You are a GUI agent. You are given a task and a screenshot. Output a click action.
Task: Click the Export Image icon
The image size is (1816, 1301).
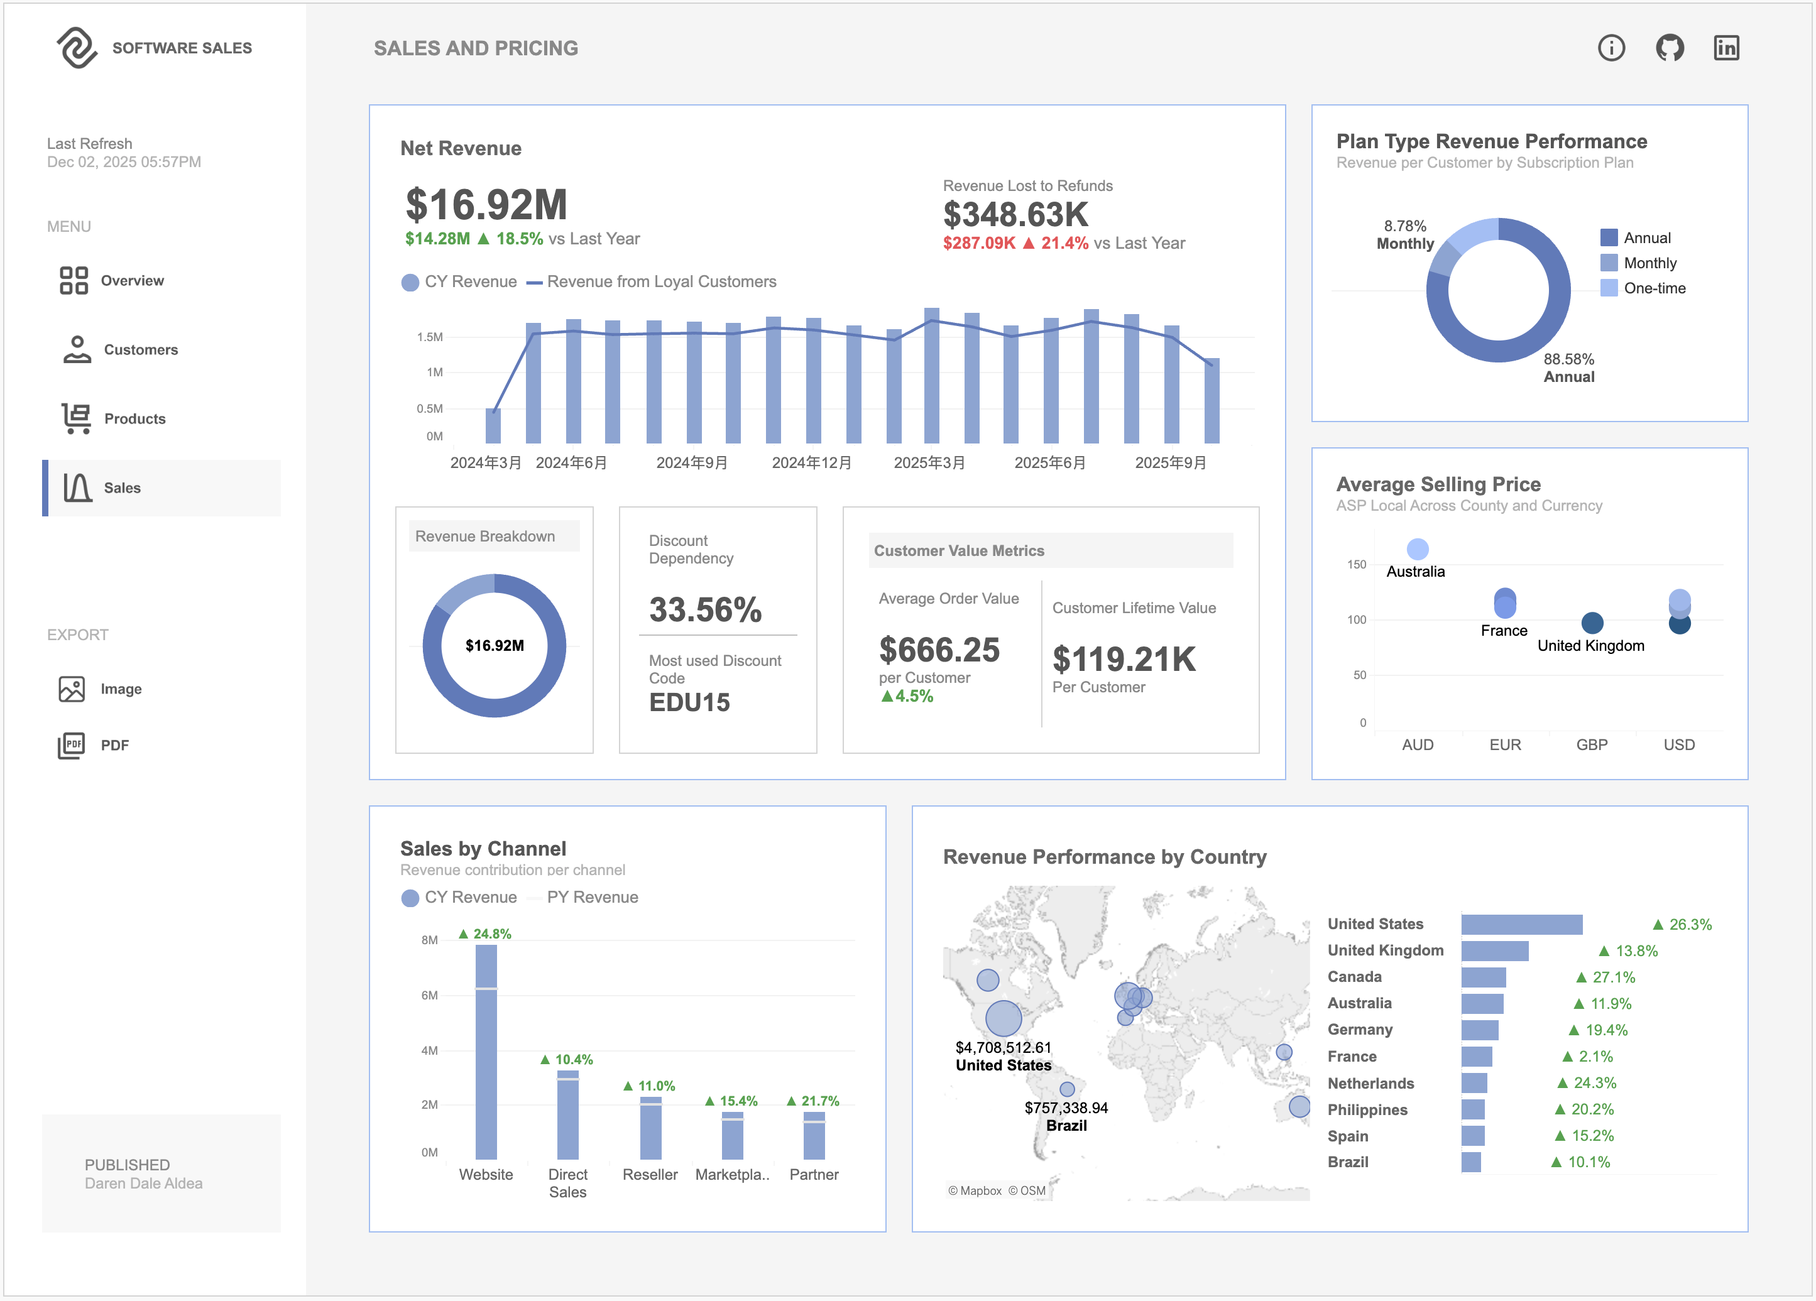pos(71,689)
